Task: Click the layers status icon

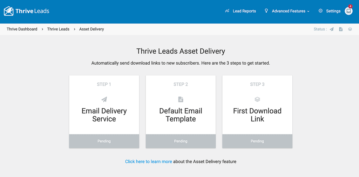Action: 350,29
